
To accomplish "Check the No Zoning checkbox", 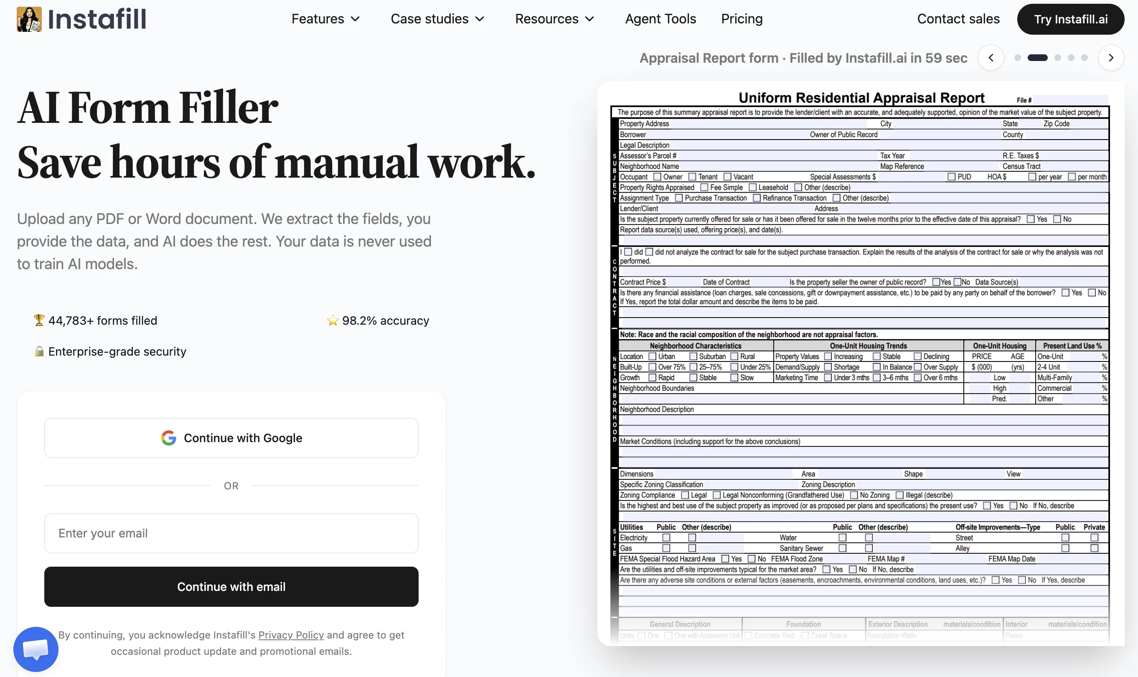I will (854, 495).
